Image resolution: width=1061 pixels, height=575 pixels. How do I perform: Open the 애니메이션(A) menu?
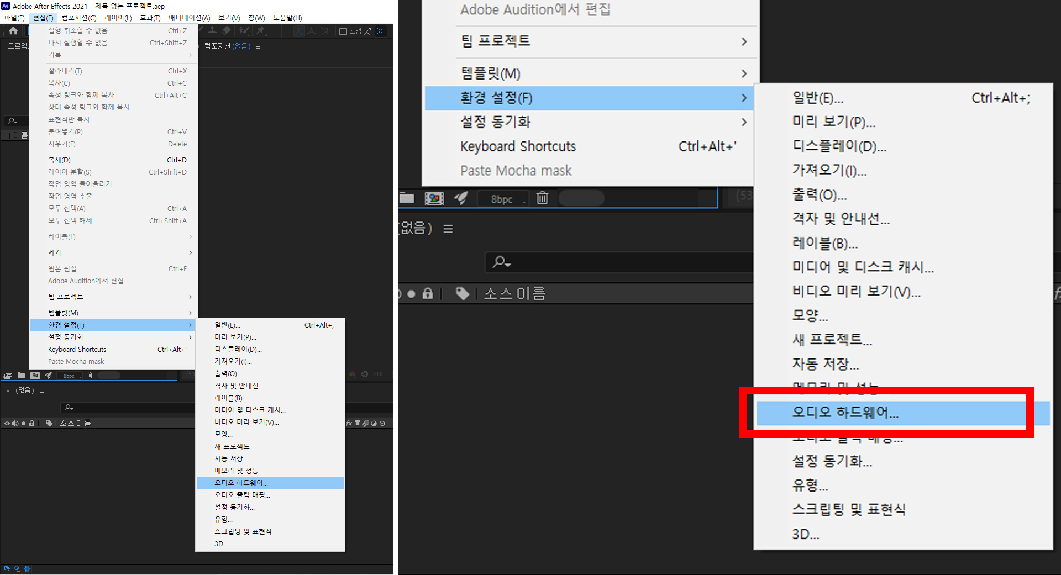coord(189,18)
